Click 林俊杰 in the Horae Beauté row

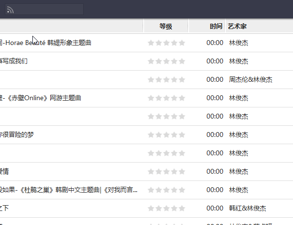238,43
